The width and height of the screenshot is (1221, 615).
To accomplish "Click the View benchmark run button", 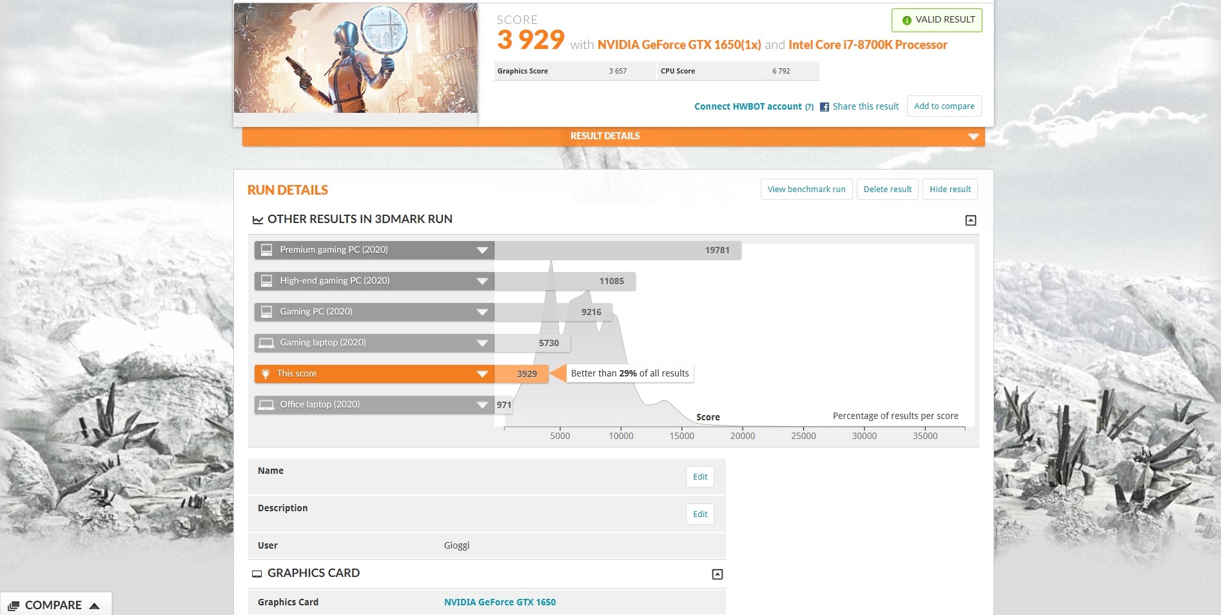I will (x=806, y=190).
